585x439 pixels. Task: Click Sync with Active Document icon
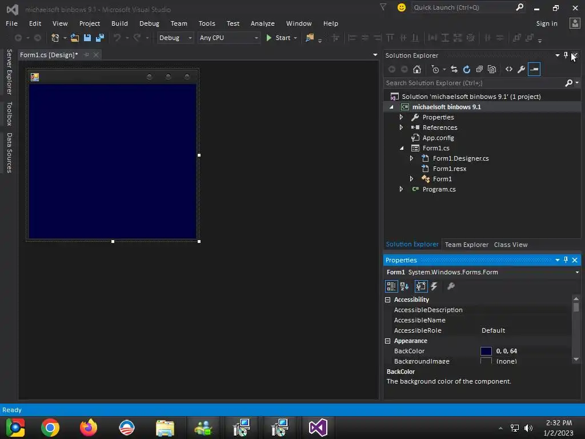tap(454, 69)
